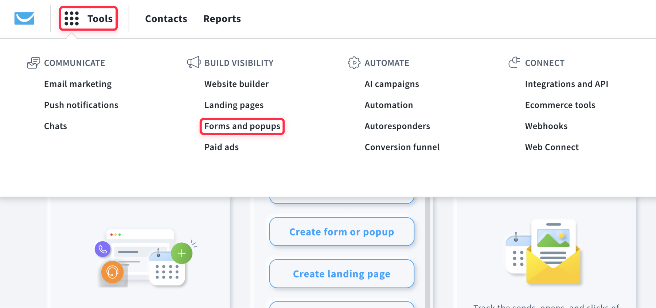Go to Autoresponders

coord(397,126)
